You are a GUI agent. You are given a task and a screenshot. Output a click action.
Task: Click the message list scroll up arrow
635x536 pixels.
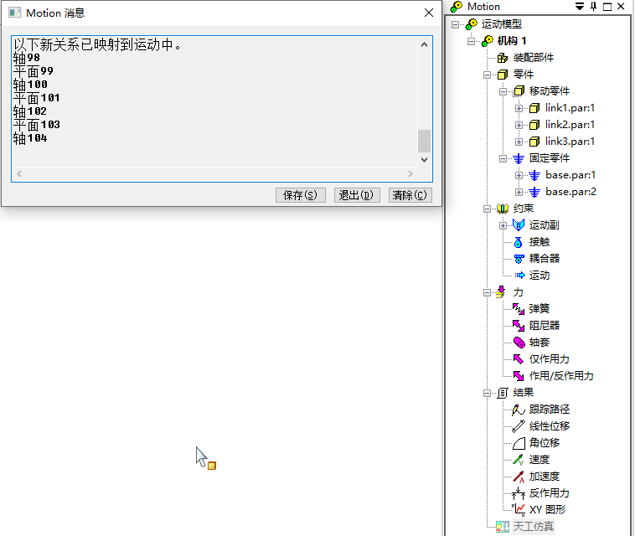424,44
